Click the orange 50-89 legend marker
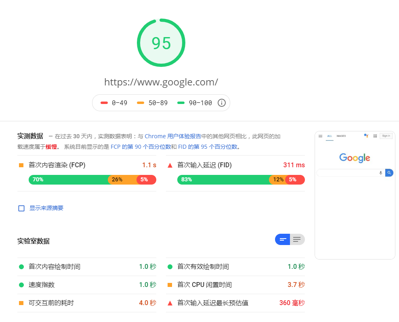 (x=141, y=103)
